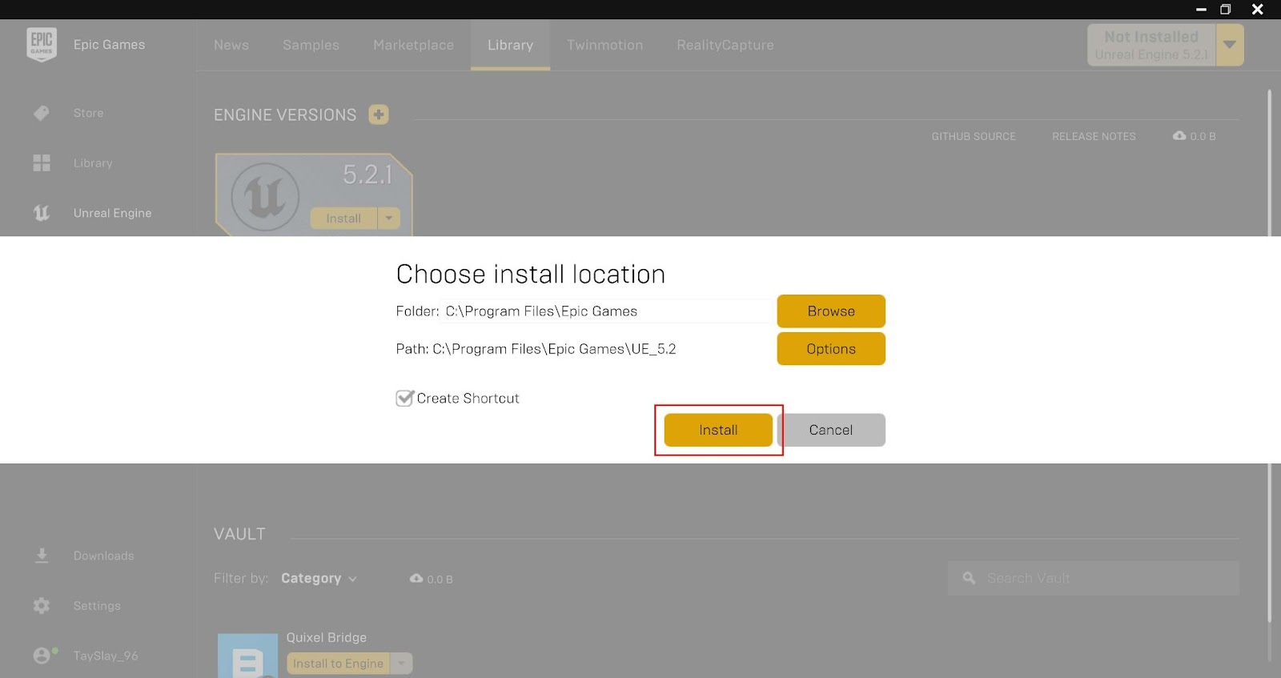
Task: Browse for install folder
Action: click(831, 311)
